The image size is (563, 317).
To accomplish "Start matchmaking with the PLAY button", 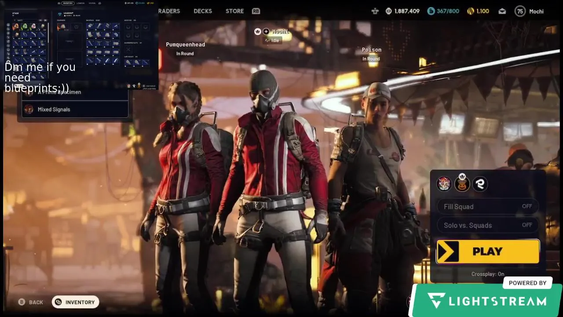I will coord(488,251).
